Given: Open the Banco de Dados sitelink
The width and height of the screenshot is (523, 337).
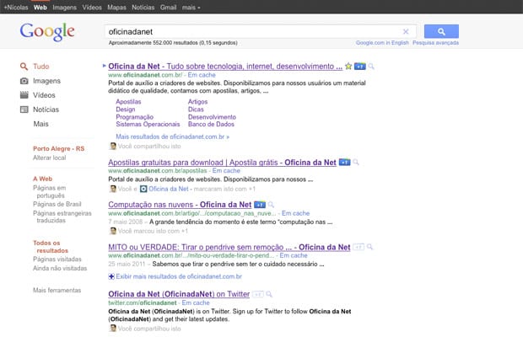Looking at the screenshot, I should (x=211, y=124).
